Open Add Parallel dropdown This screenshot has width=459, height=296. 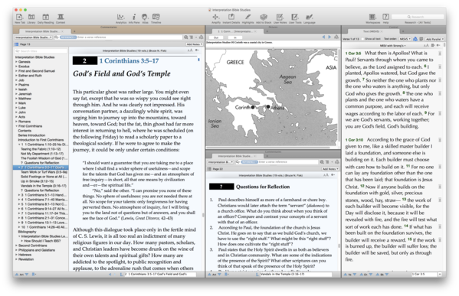point(434,39)
